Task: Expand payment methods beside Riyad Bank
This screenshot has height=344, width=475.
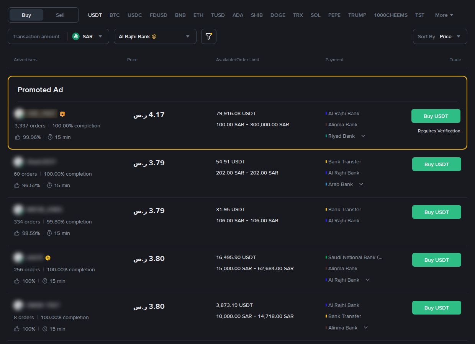Action: [x=363, y=136]
